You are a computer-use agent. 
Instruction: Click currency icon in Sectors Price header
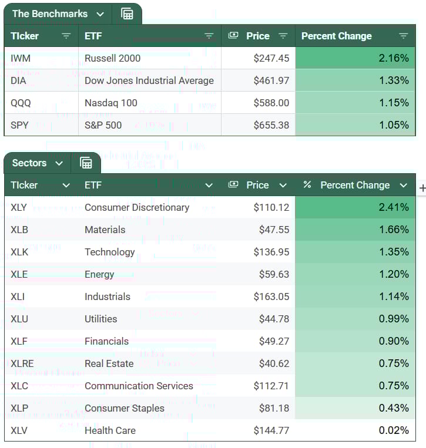point(233,185)
